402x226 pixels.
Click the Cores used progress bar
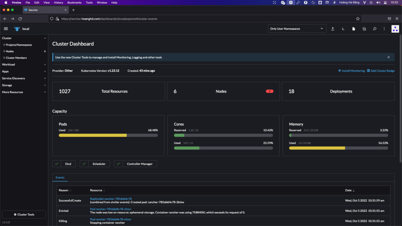[223, 148]
